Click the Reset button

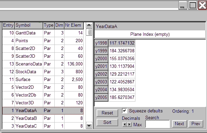click(107, 113)
